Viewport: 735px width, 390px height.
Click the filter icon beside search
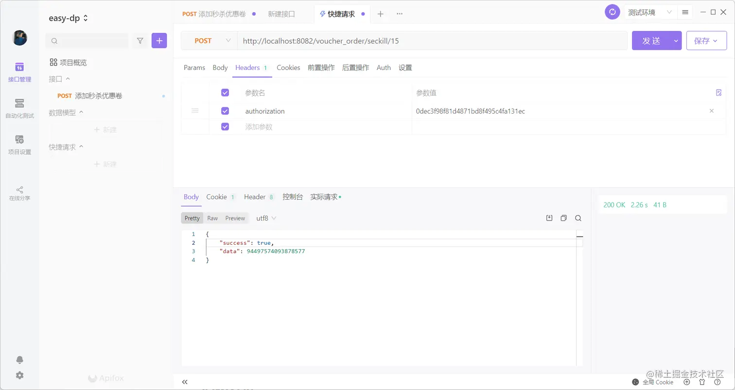[140, 41]
